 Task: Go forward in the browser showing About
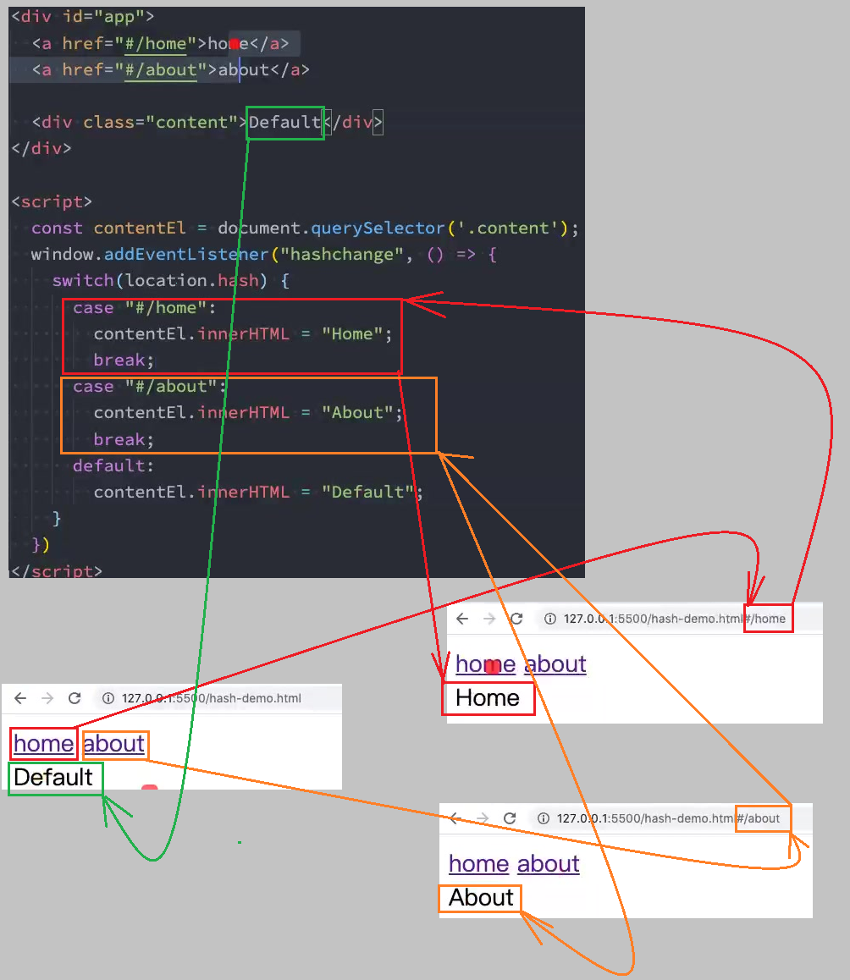(483, 818)
